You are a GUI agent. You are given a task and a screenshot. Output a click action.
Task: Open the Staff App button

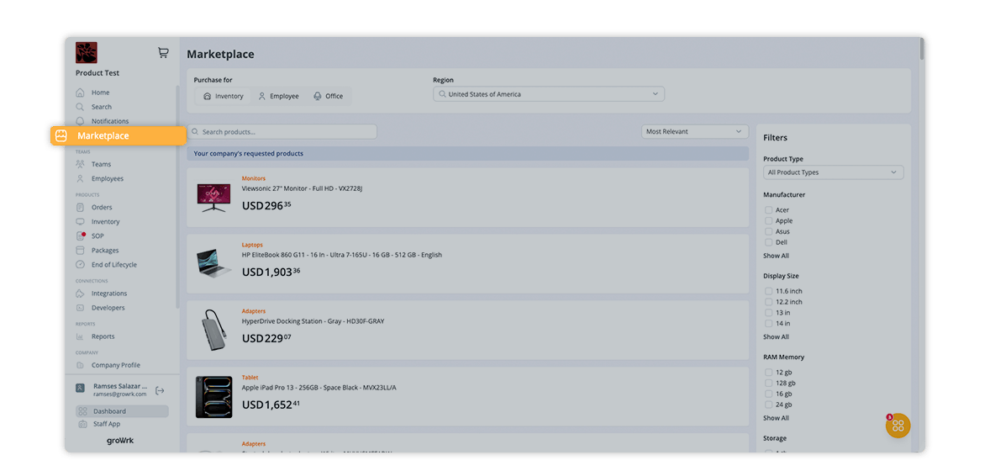click(x=106, y=424)
